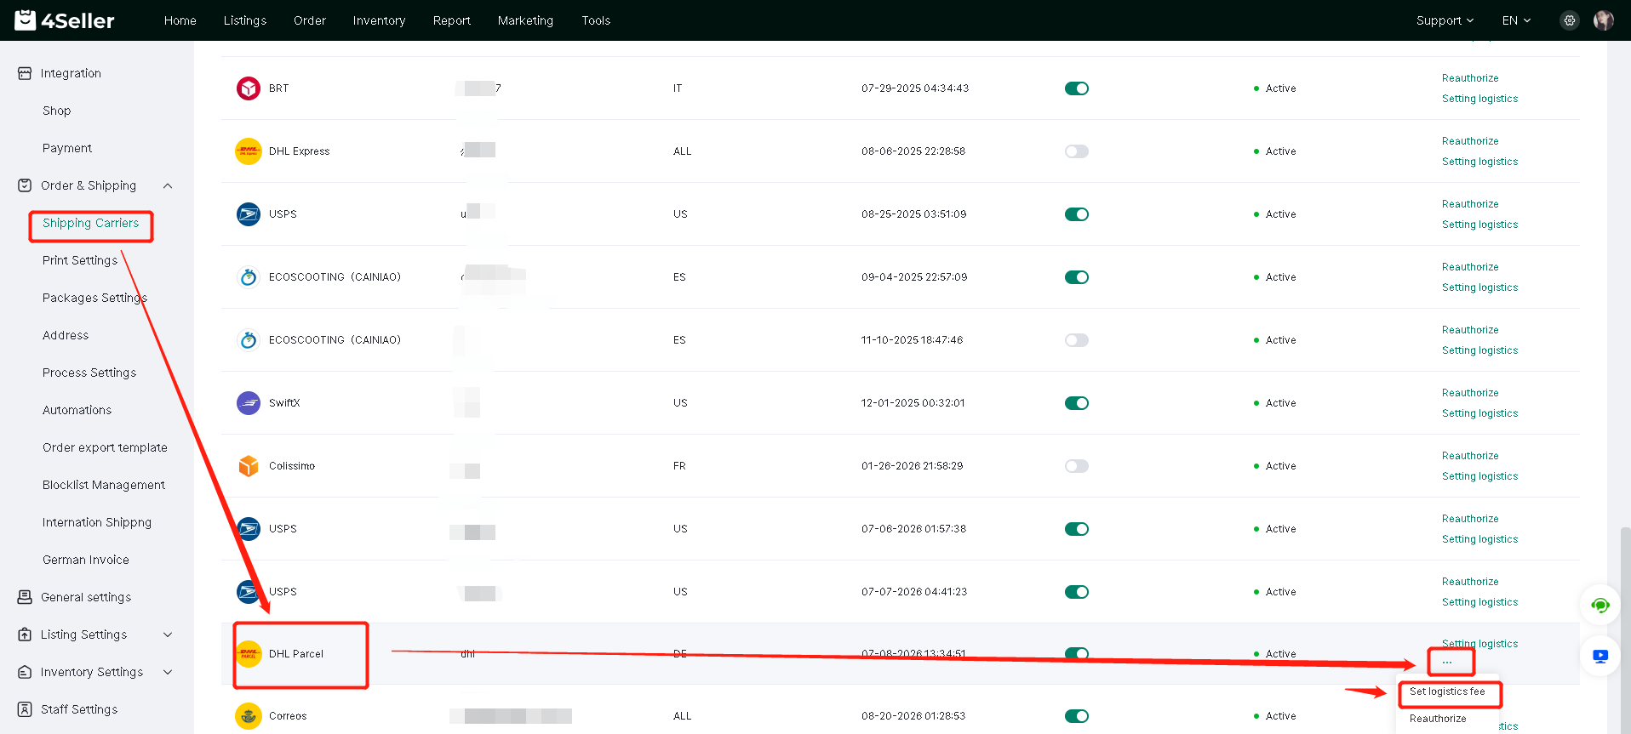1631x734 pixels.
Task: Expand the Listing Settings section chevron
Action: tap(168, 634)
